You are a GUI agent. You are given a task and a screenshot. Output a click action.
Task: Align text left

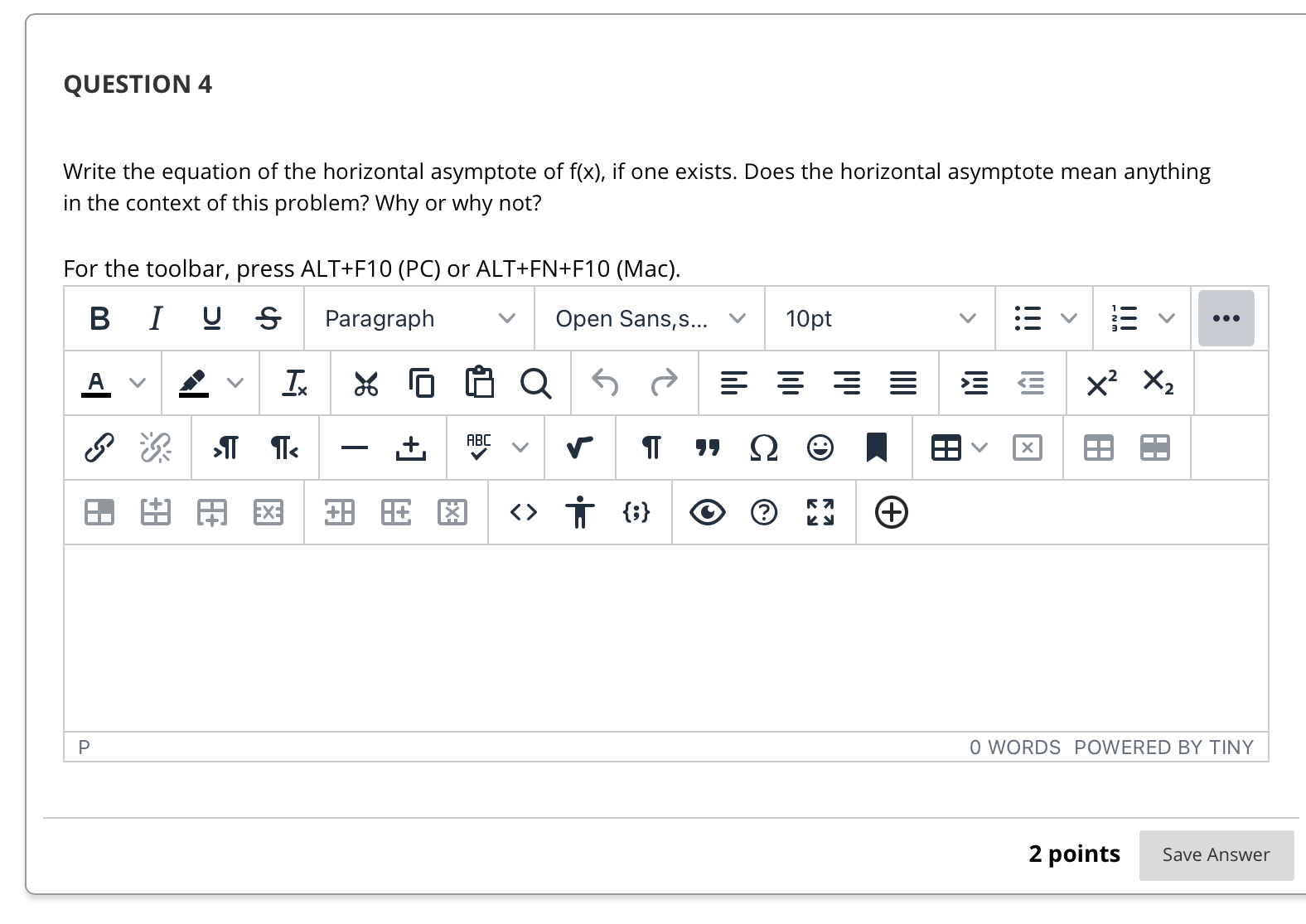click(x=734, y=383)
